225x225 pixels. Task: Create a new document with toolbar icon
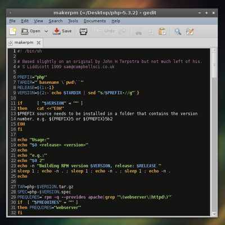13,31
